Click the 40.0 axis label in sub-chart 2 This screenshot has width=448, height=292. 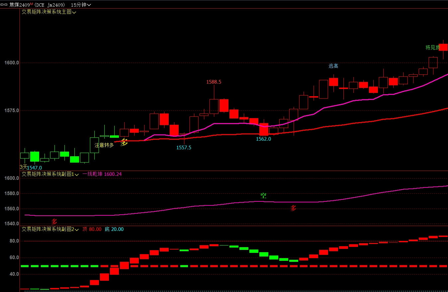[14, 274]
